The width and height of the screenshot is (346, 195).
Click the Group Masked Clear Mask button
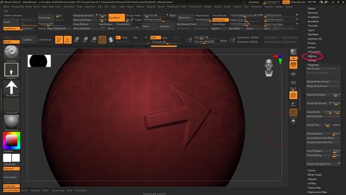tap(323, 138)
